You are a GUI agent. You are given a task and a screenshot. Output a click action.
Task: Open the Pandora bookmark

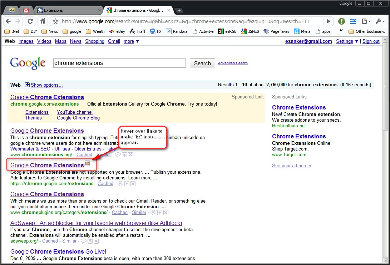coord(177,31)
